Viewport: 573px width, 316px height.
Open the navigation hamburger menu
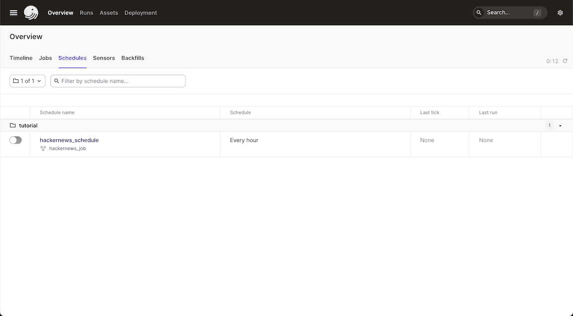[13, 12]
